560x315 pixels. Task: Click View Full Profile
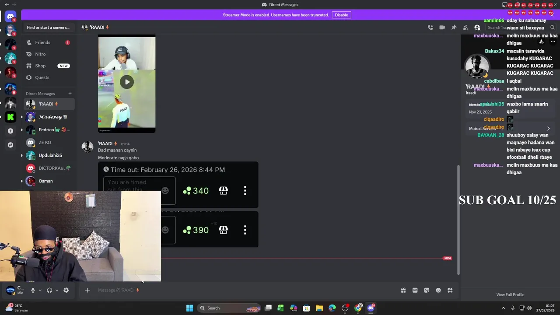click(x=510, y=295)
